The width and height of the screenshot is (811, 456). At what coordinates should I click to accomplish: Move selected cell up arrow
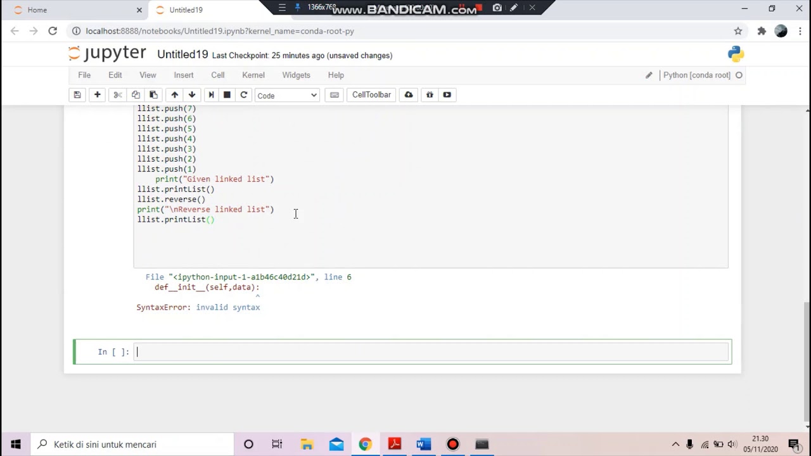click(174, 95)
